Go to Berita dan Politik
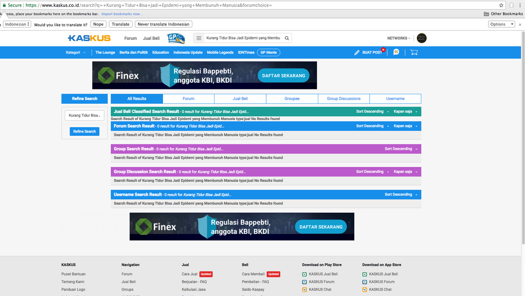Screen dimensions: 525x296 point(134,52)
